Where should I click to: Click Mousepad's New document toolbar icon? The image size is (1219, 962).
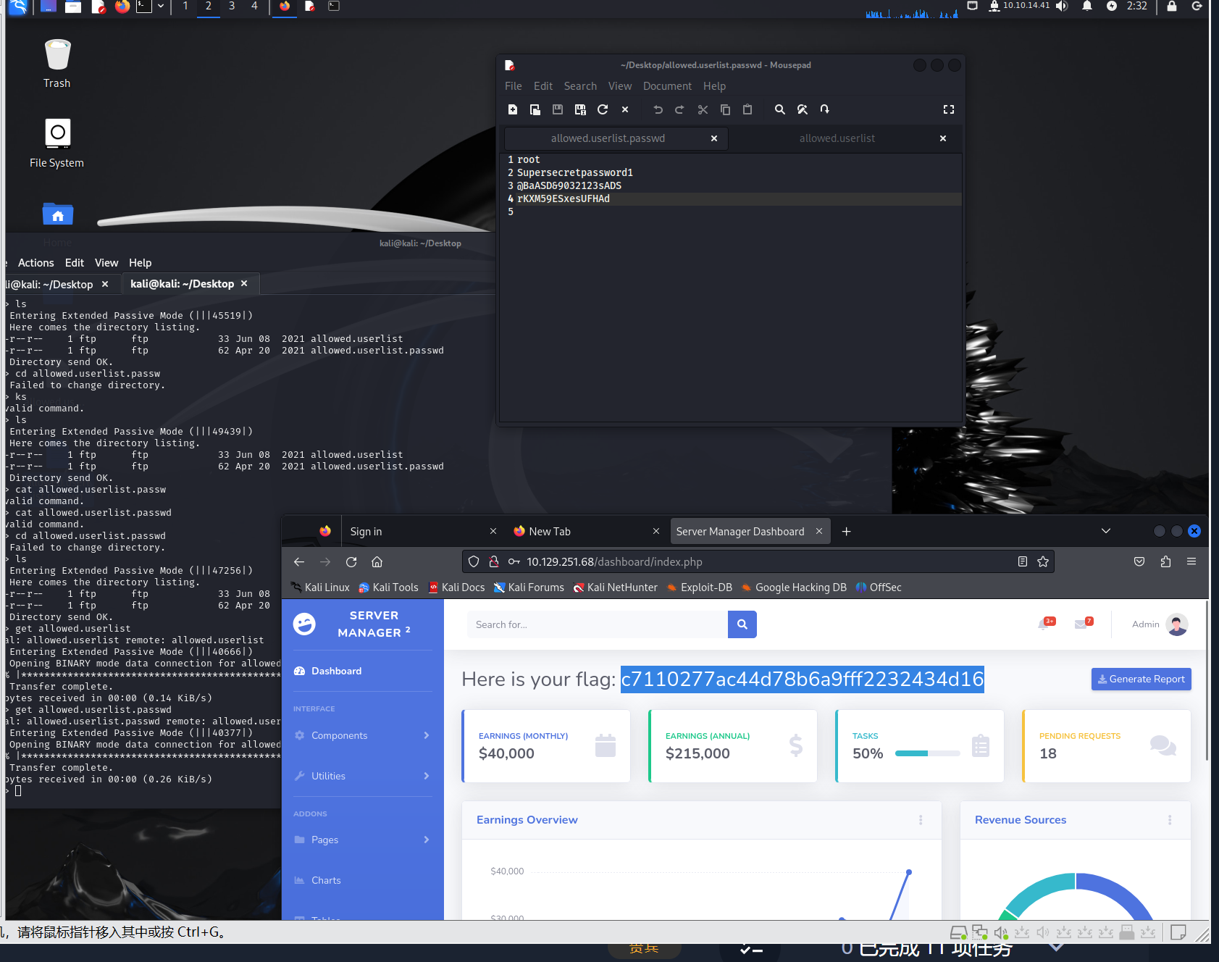(x=513, y=109)
